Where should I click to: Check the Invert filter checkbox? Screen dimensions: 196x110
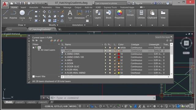[33, 76]
